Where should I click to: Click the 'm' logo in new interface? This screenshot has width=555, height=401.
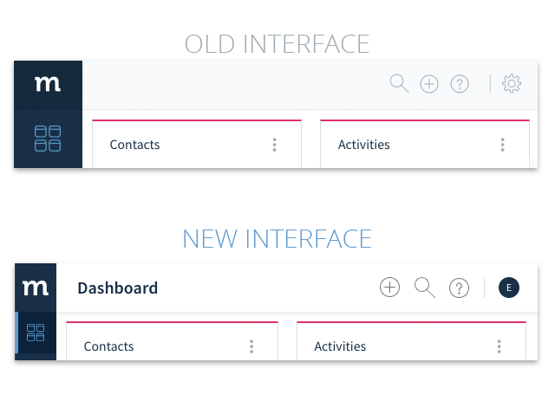tap(36, 288)
